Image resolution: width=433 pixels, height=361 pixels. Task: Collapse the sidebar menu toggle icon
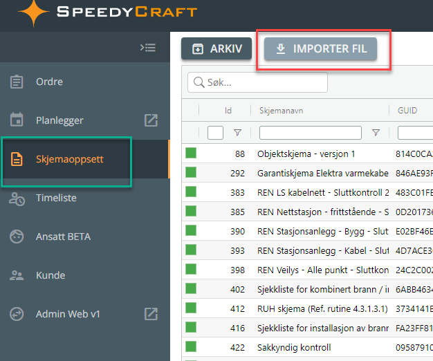(148, 48)
